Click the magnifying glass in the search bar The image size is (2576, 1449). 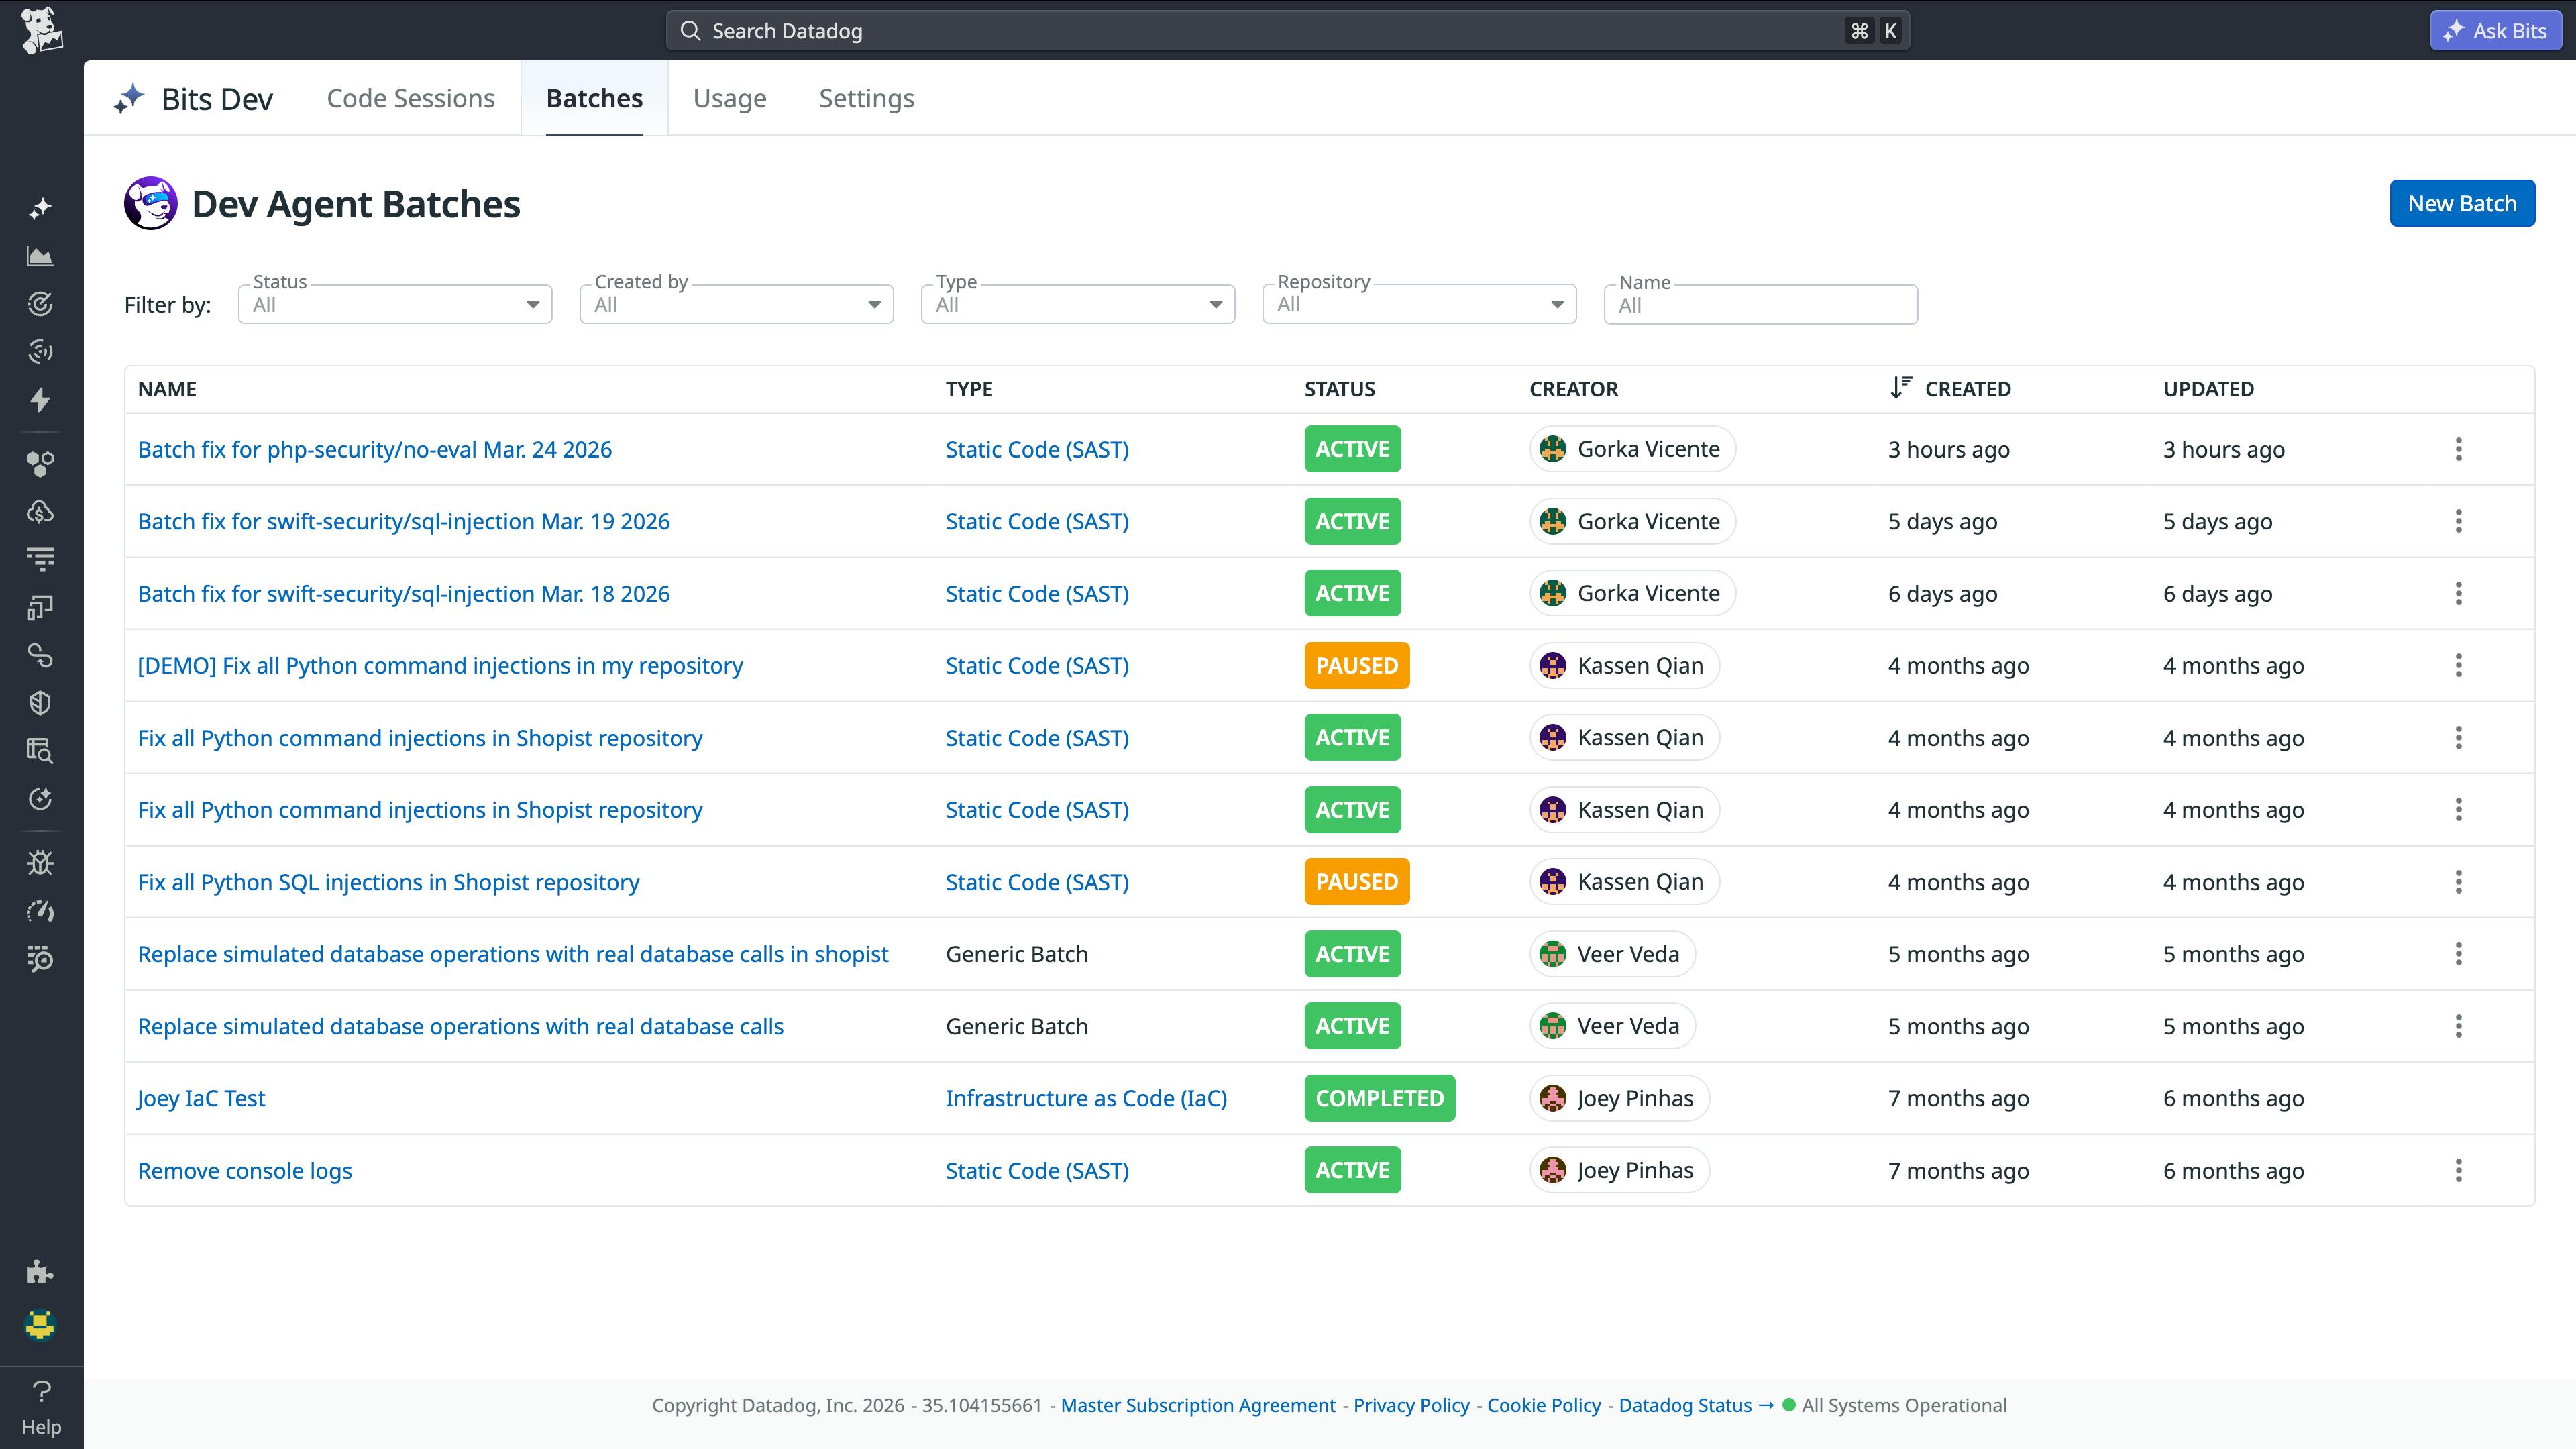point(691,30)
